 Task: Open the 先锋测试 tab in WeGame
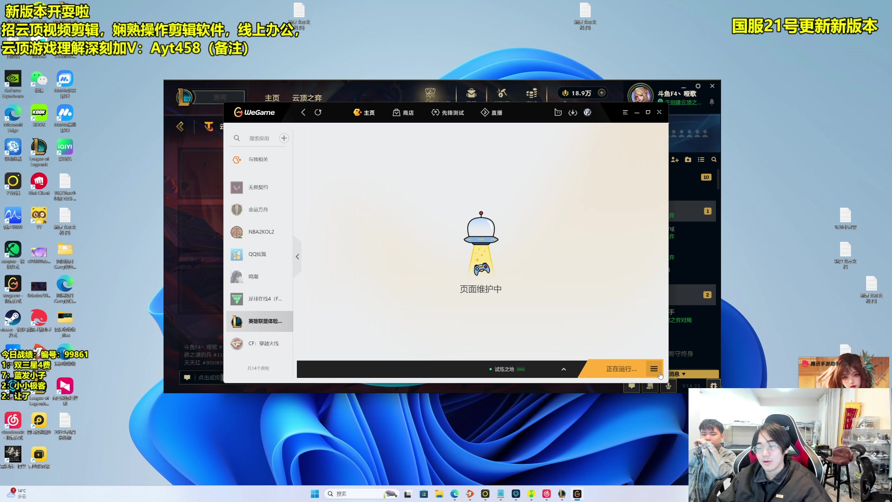pyautogui.click(x=447, y=112)
